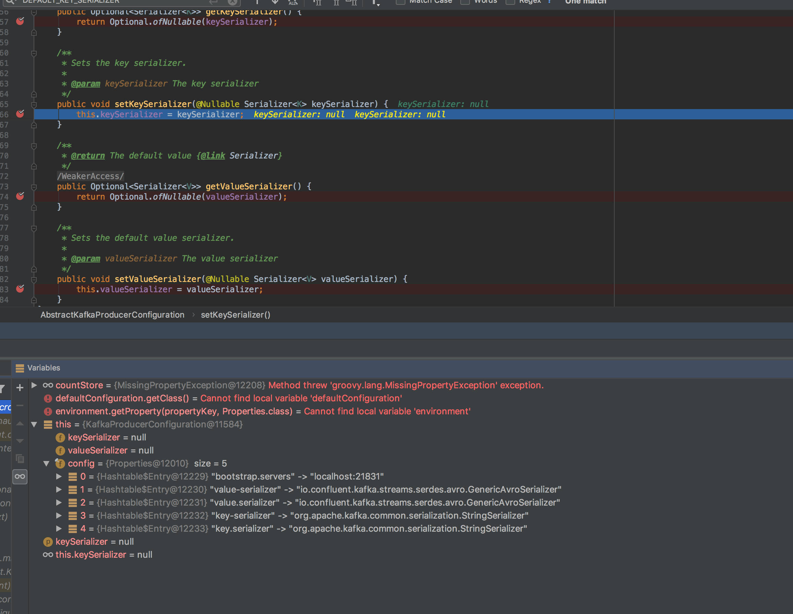The height and width of the screenshot is (614, 793).
Task: Toggle the glasses icon to show watches
Action: pyautogui.click(x=20, y=477)
